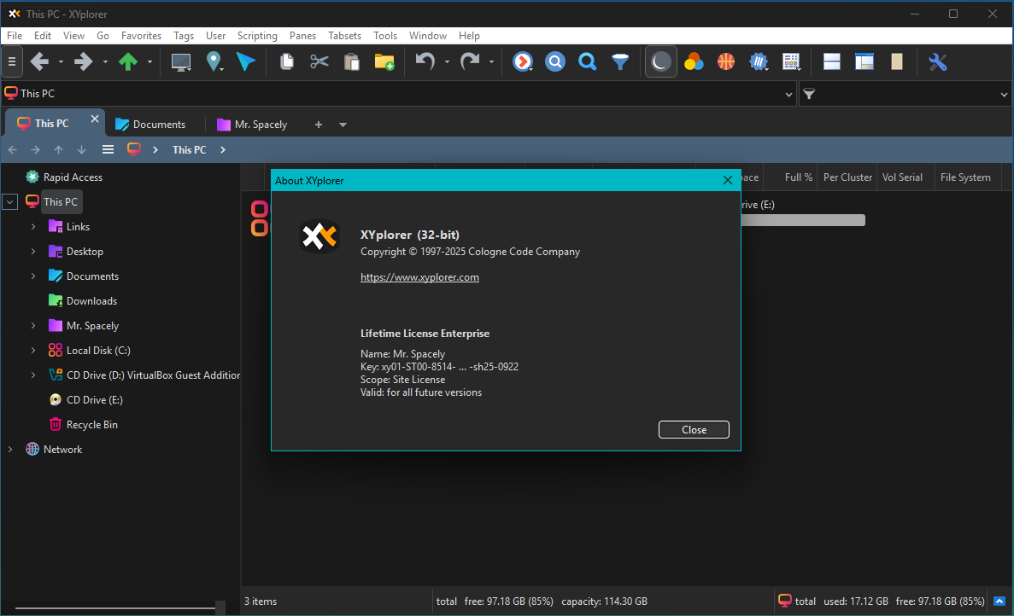Open the Tabsets menu
1014x616 pixels.
click(344, 36)
